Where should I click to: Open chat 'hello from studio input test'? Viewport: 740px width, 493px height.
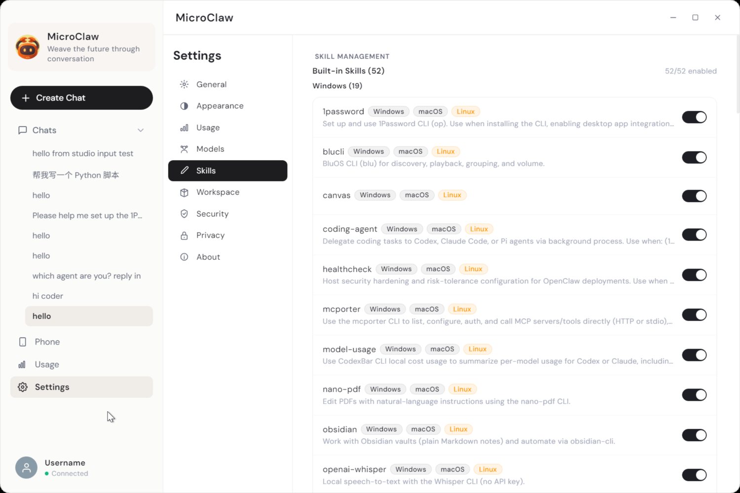pos(89,153)
